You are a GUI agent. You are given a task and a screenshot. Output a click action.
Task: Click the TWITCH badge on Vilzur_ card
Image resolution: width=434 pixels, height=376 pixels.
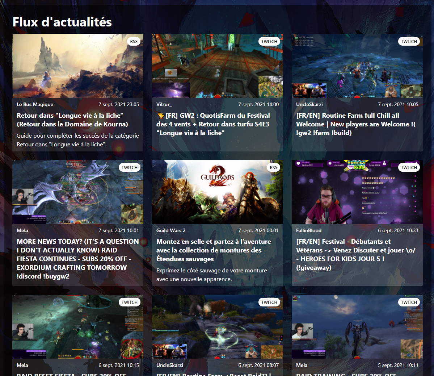coord(269,42)
